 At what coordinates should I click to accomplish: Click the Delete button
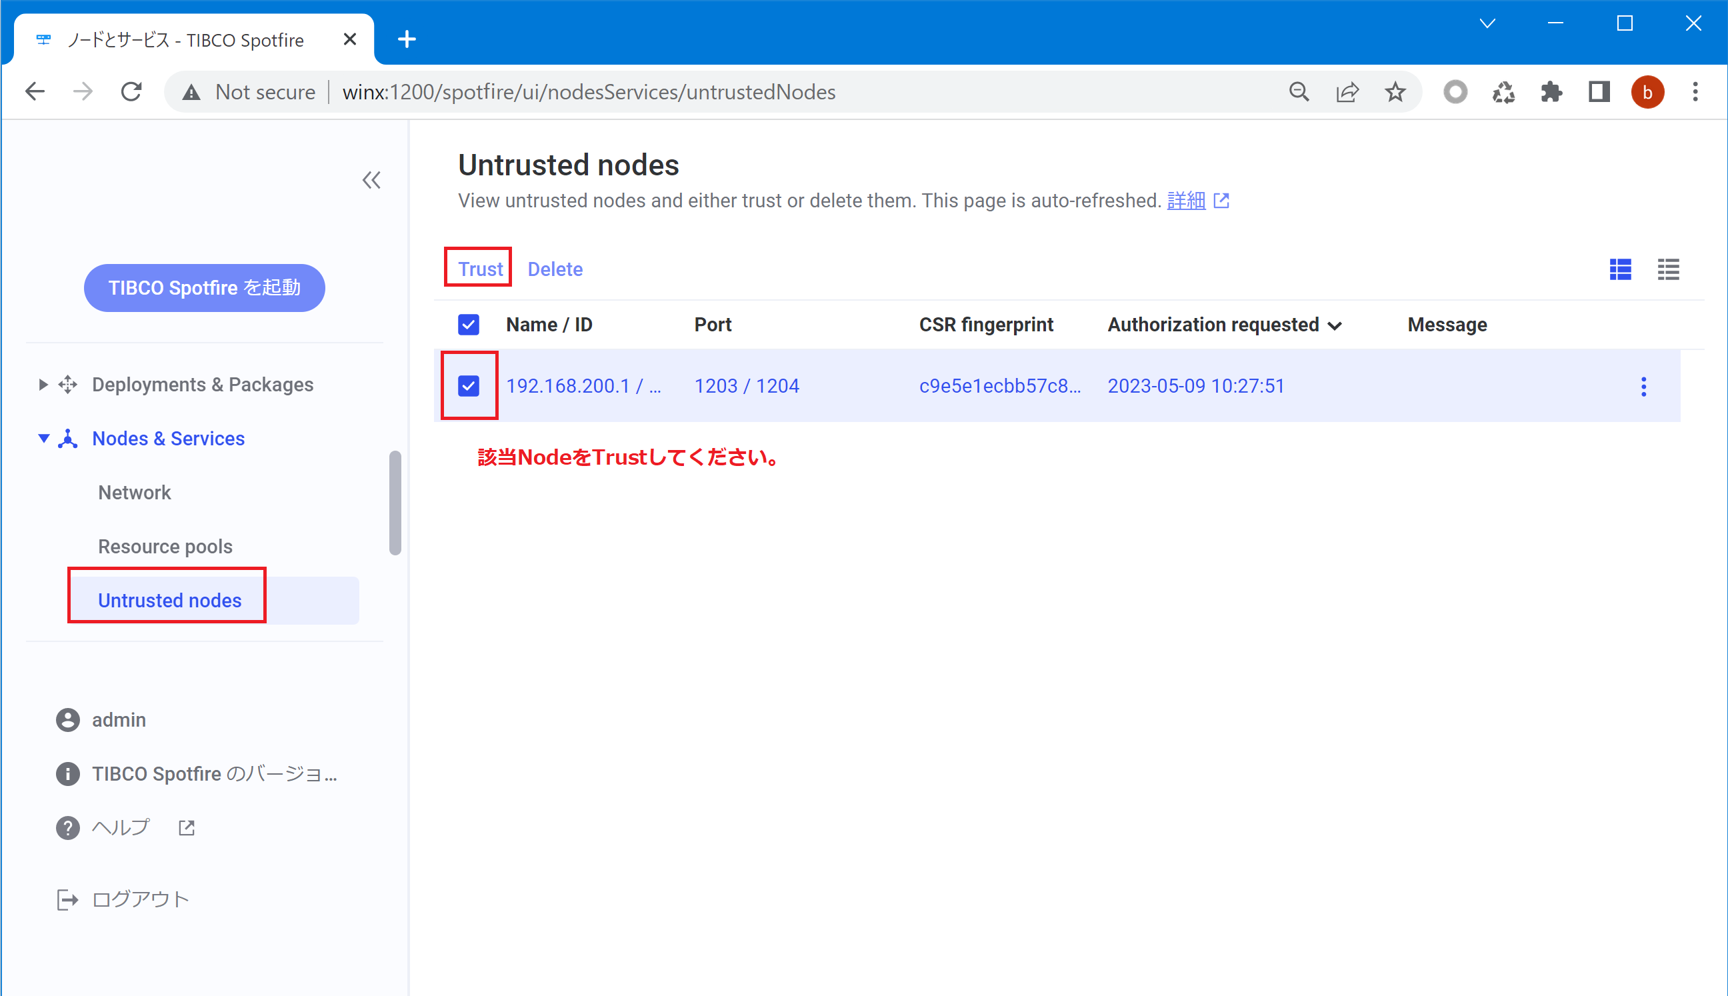coord(555,269)
